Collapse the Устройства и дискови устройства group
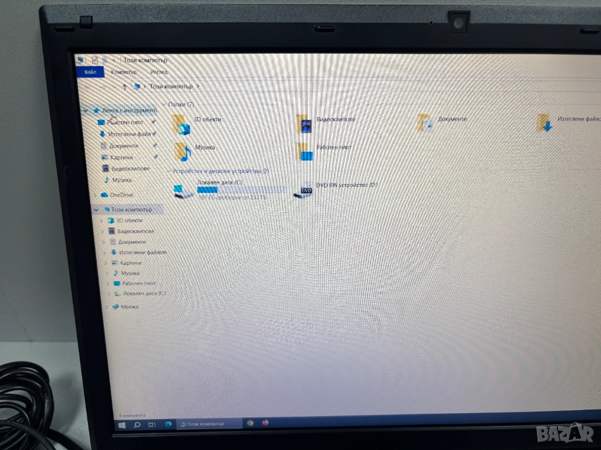 [x=168, y=171]
